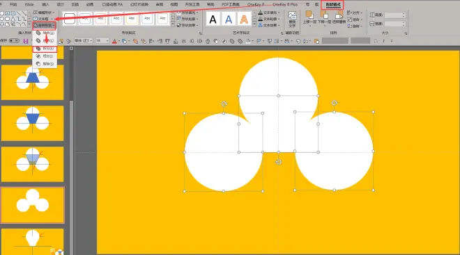460x255 pixels.
Task: Apply the blue A WordArt style
Action: click(229, 19)
